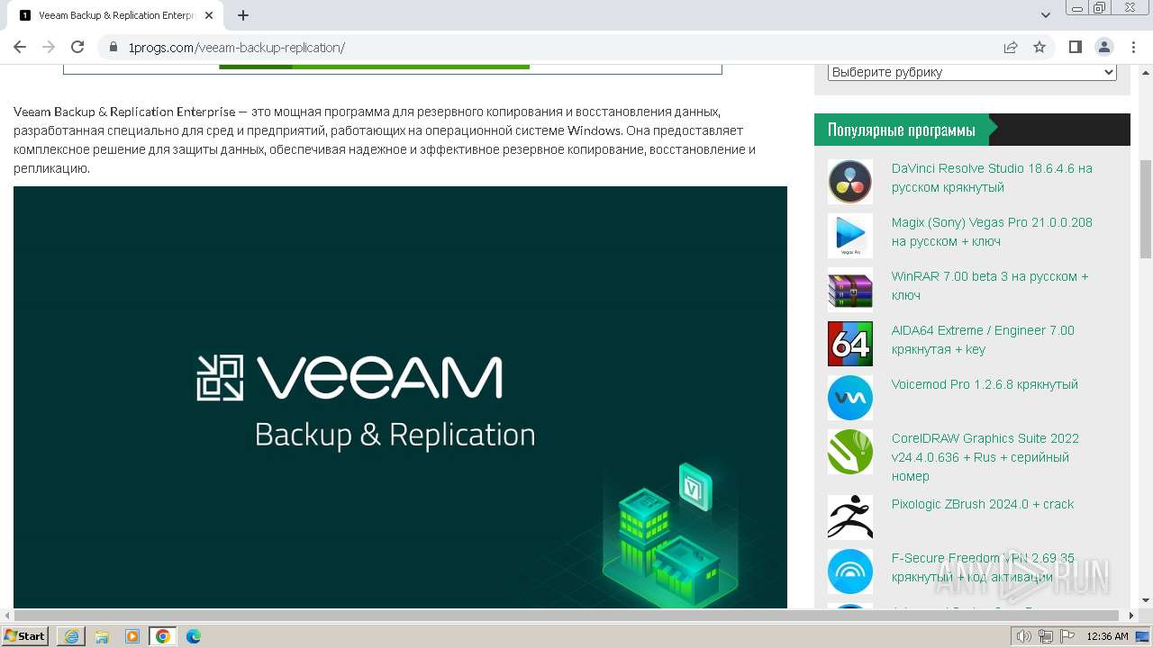Click the F-Secure Freedome VPN icon
This screenshot has height=648, width=1153.
[850, 571]
